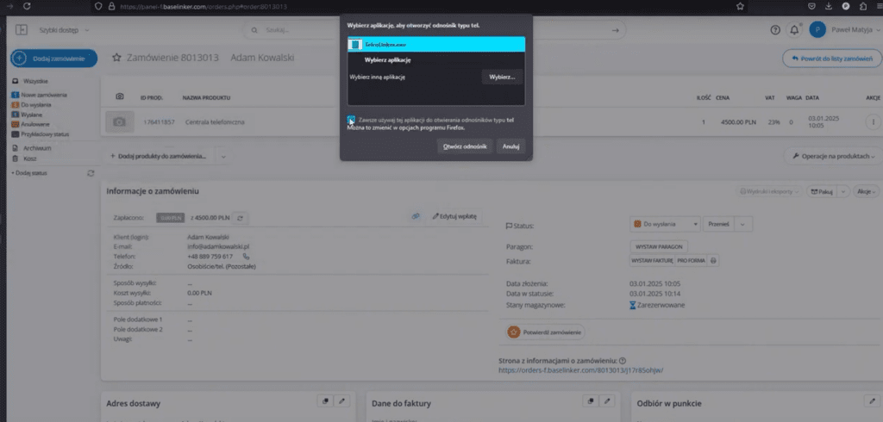The height and width of the screenshot is (422, 883).
Task: Open the help question mark icon
Action: click(x=775, y=30)
